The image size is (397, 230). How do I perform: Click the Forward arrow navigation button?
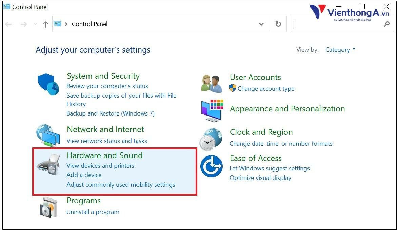pyautogui.click(x=24, y=24)
